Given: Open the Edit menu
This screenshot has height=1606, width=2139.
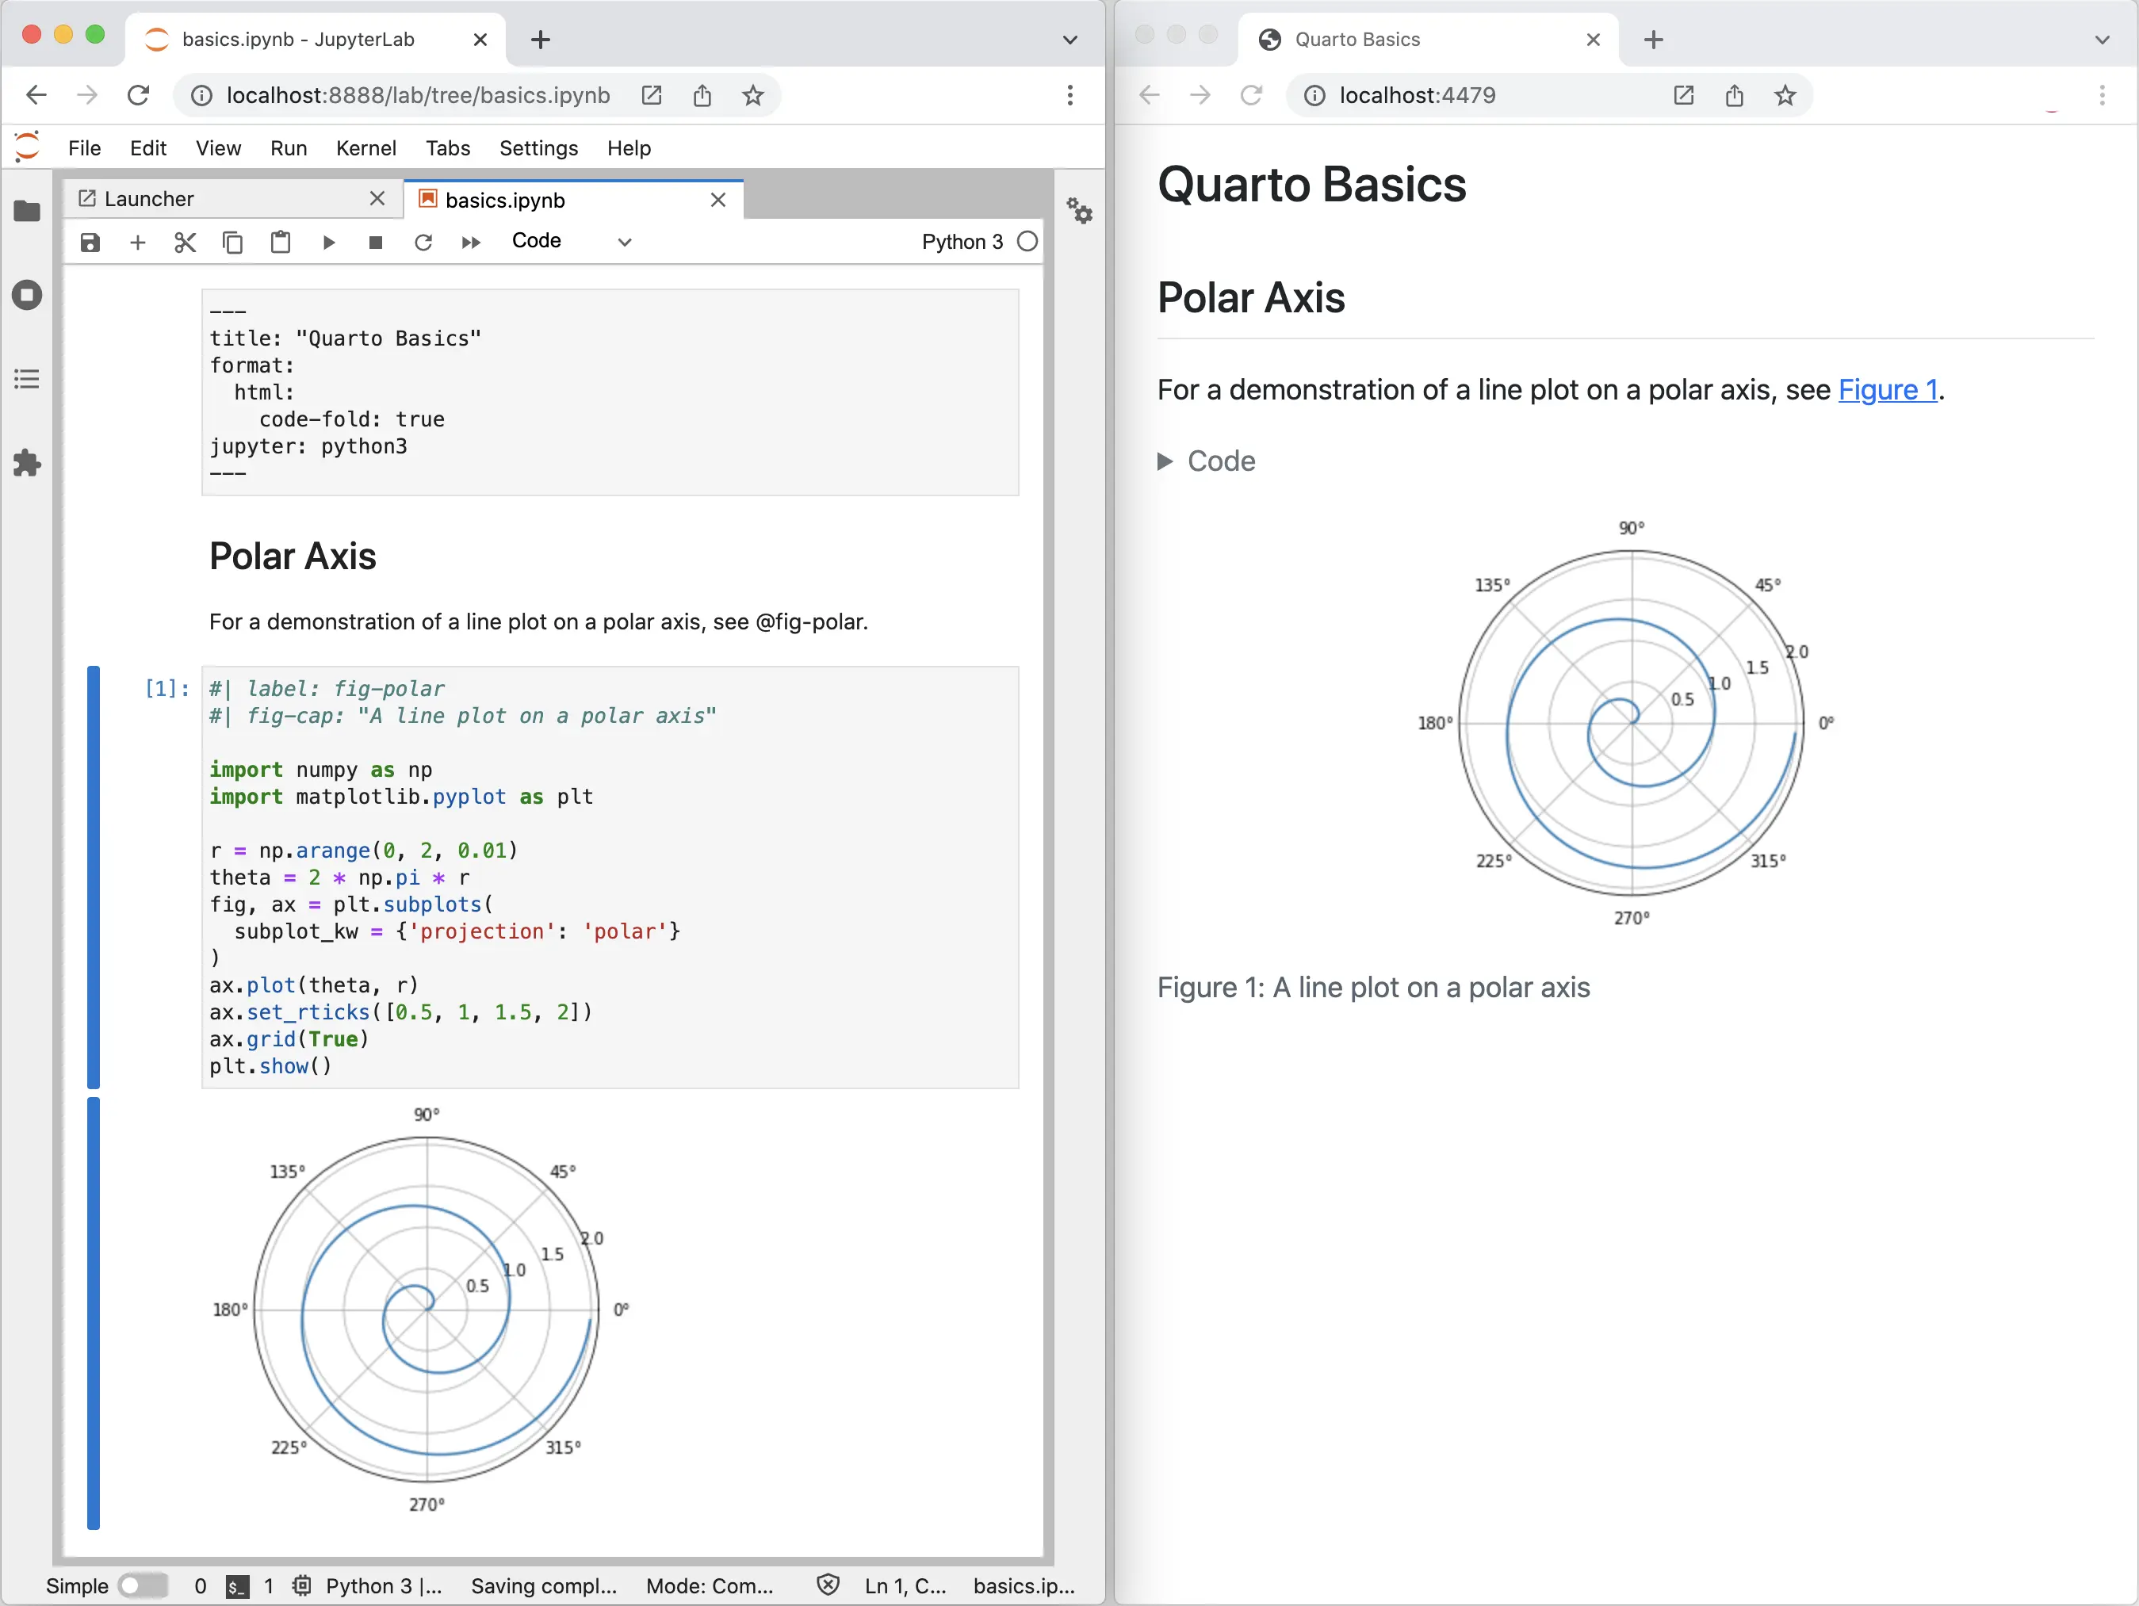Looking at the screenshot, I should tap(148, 148).
